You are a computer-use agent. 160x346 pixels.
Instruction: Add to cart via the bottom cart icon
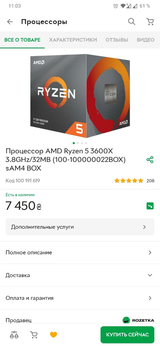click(x=34, y=335)
